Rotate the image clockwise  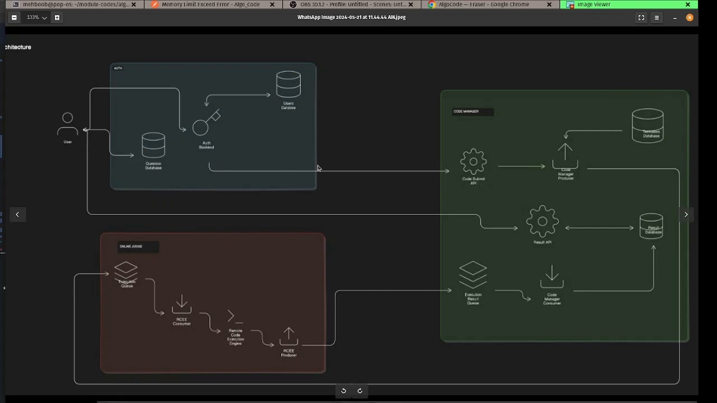[x=360, y=391]
